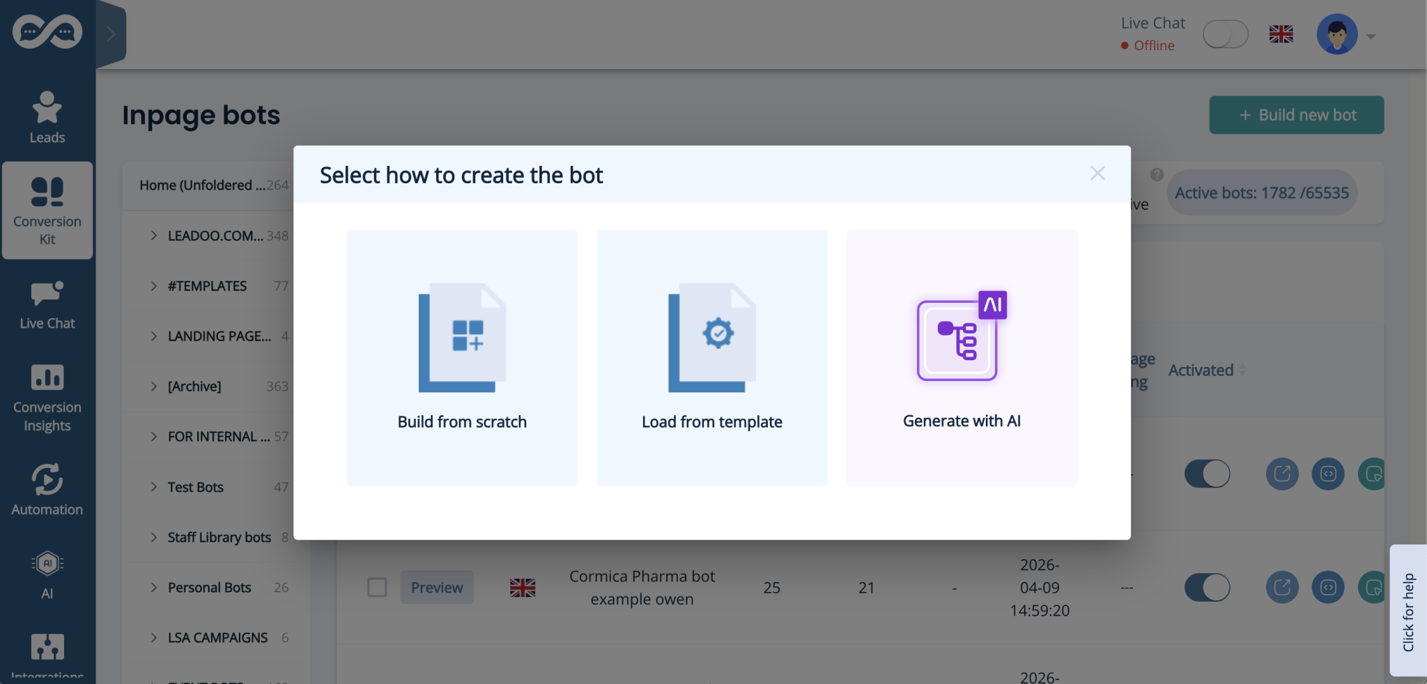The image size is (1427, 684).
Task: Click the help question mark icon
Action: point(1157,175)
